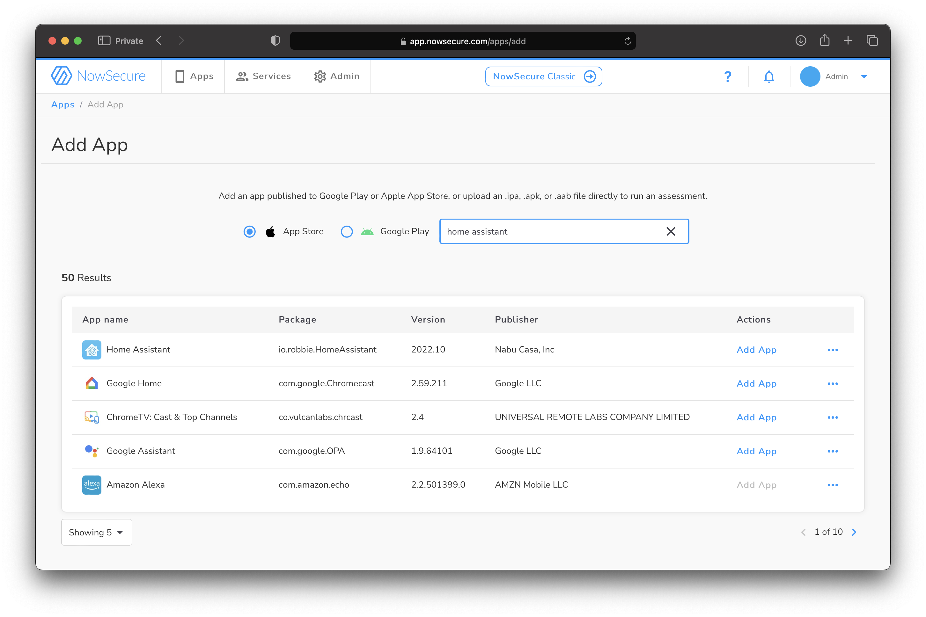Click the Publisher column header
Image resolution: width=926 pixels, height=617 pixels.
click(x=516, y=320)
